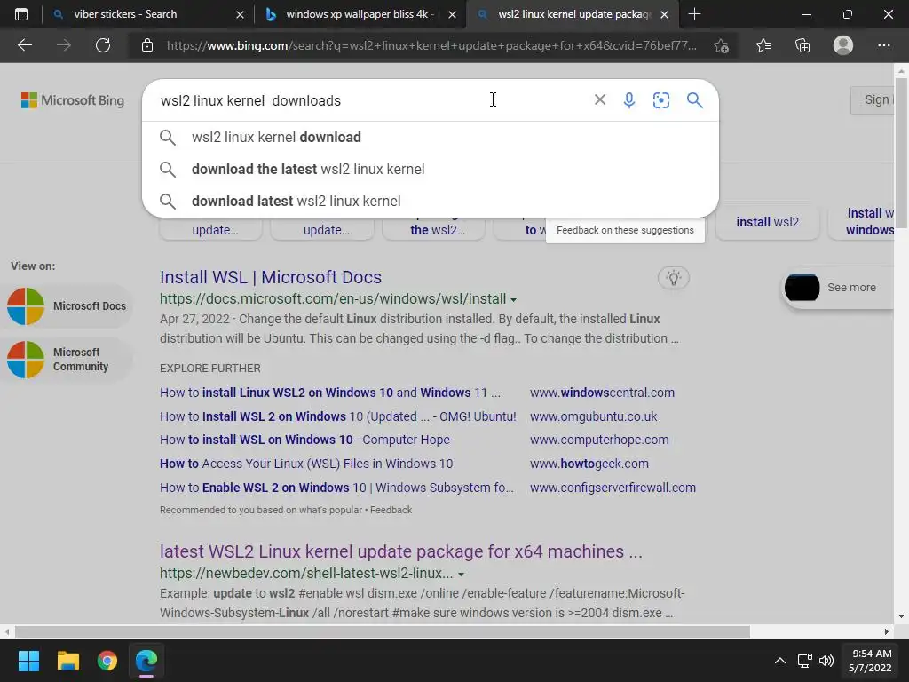The width and height of the screenshot is (909, 682).
Task: Click www.computerhope.com link
Action: point(599,440)
